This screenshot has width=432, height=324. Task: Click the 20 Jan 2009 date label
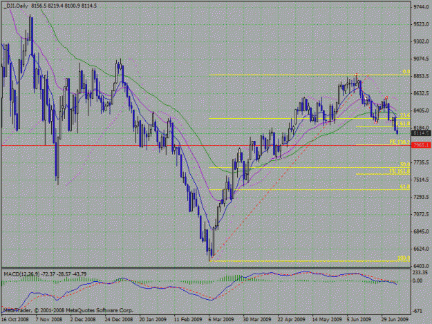153,319
